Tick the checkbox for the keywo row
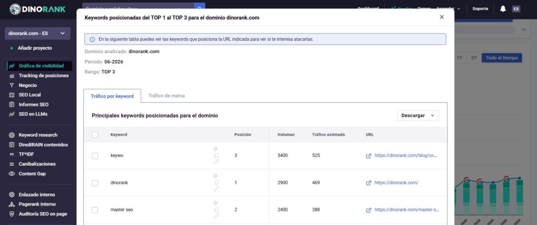Screen dimensions: 537x225 pyautogui.click(x=95, y=156)
